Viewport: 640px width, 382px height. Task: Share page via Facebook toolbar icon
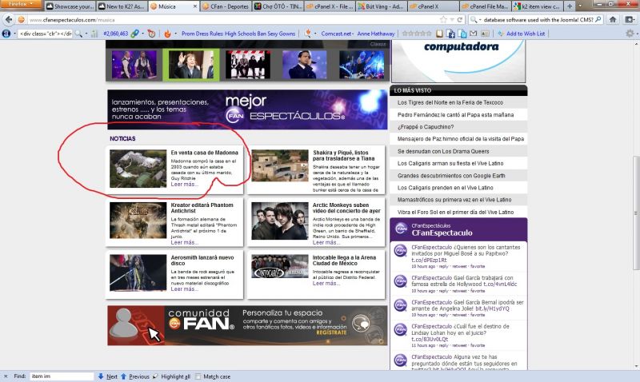[x=450, y=34]
